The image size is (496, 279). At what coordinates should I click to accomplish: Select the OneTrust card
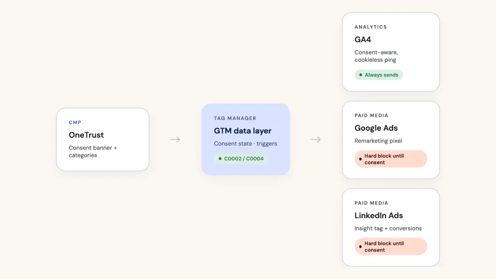103,140
